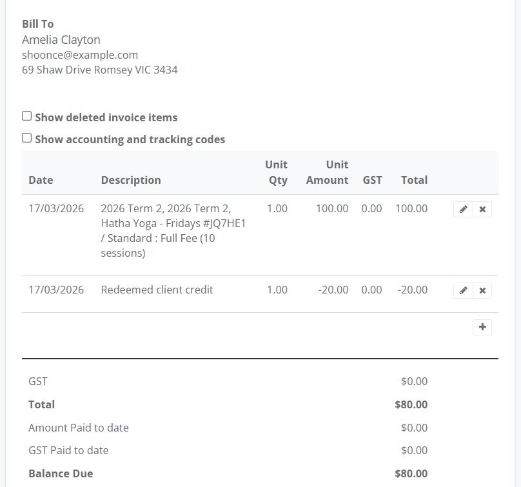Screen dimensions: 521x487
Task: Select the Unit Qty column header
Action: click(277, 172)
